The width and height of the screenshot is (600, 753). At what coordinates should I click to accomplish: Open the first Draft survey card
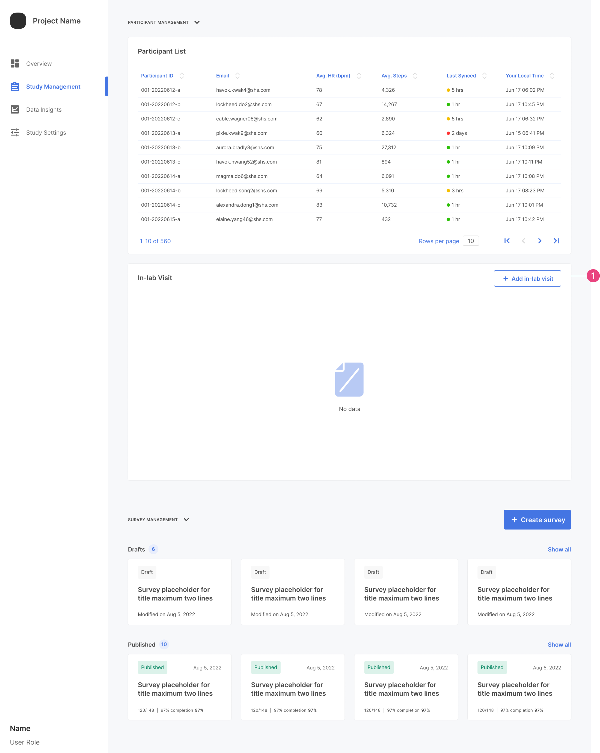pos(180,592)
